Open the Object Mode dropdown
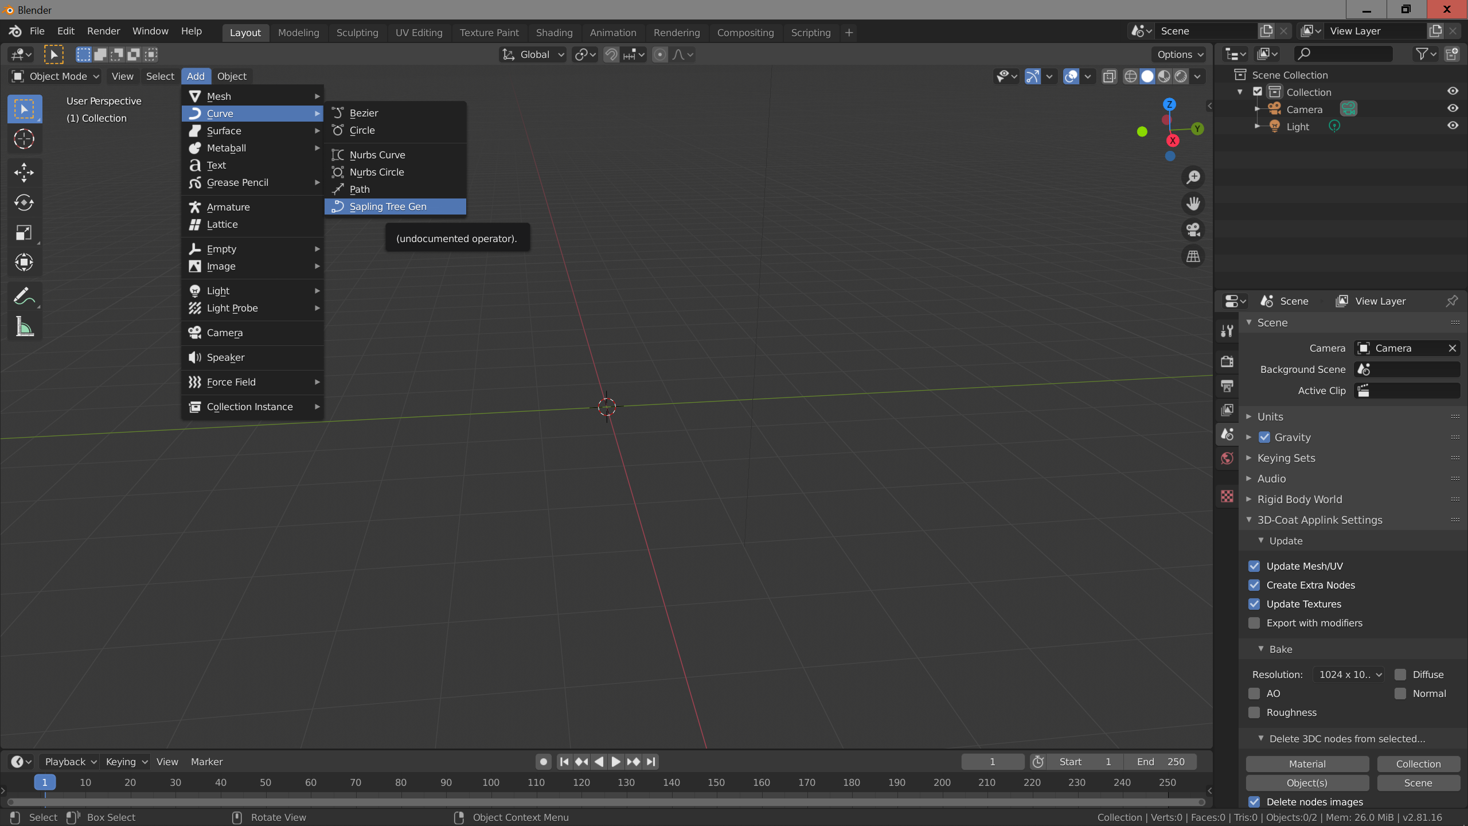The height and width of the screenshot is (826, 1468). tap(56, 76)
